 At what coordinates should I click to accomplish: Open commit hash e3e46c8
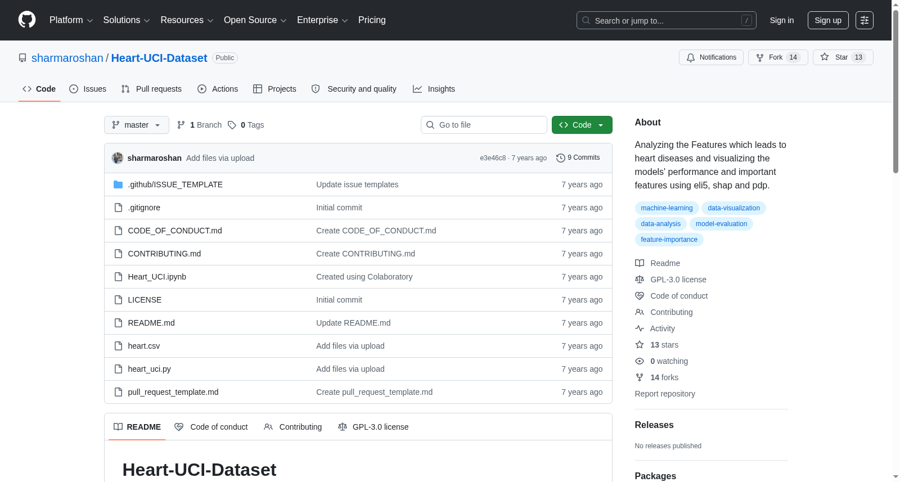pos(493,158)
